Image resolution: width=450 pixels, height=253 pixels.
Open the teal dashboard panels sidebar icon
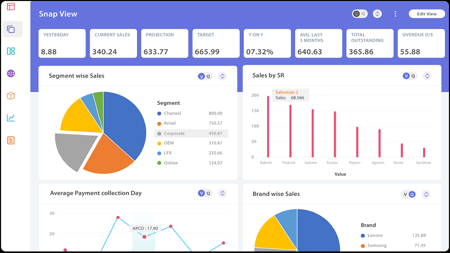click(11, 51)
